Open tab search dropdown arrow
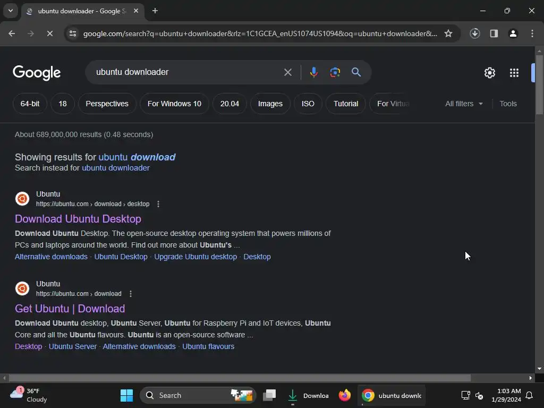The height and width of the screenshot is (408, 544). click(x=11, y=11)
